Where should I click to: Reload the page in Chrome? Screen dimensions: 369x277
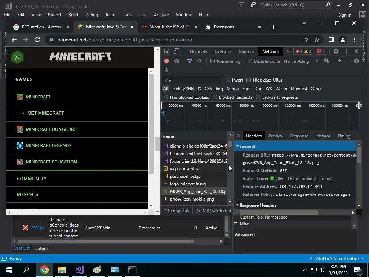pyautogui.click(x=37, y=40)
